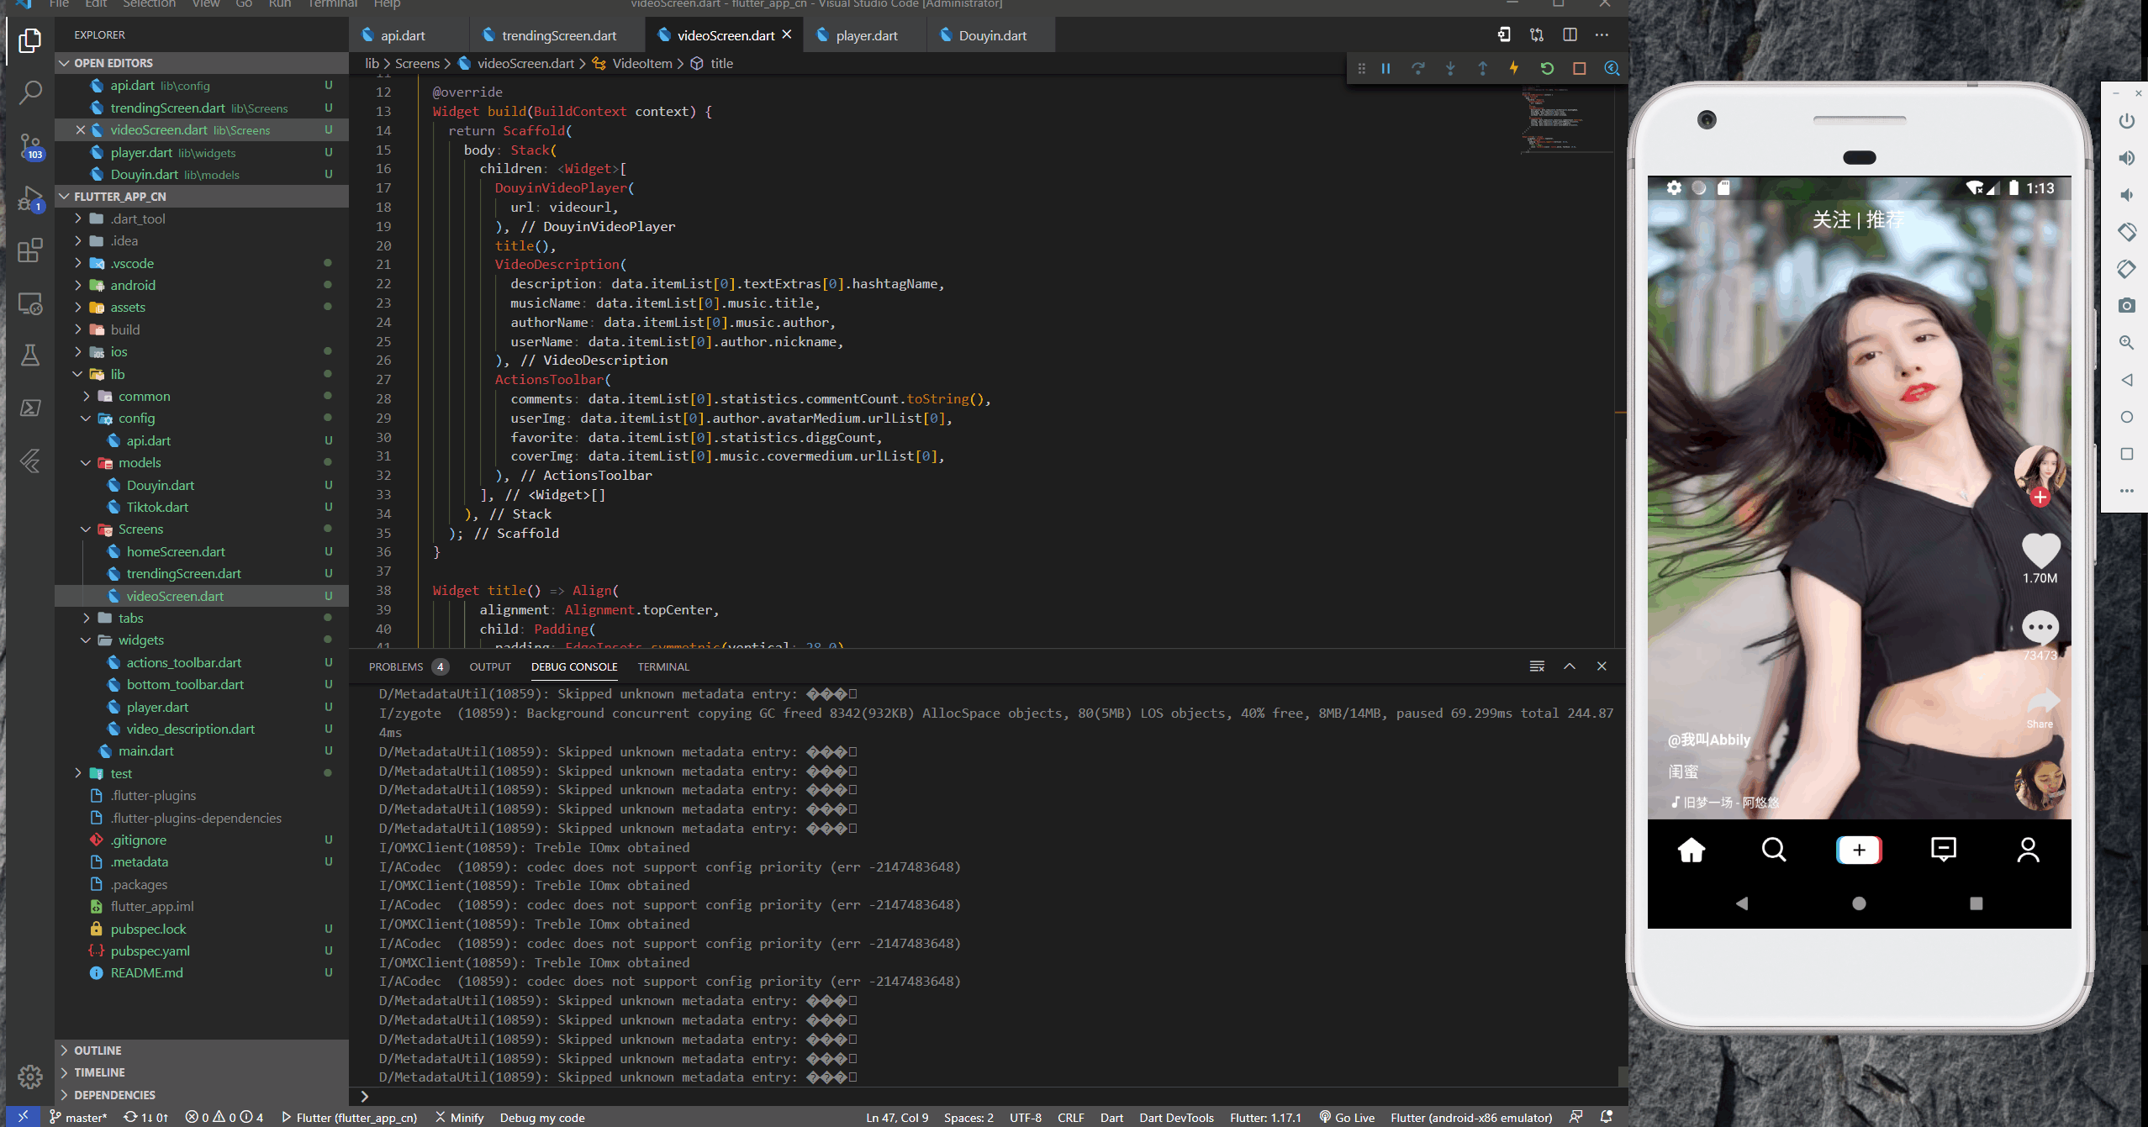Toggle panel maximize with the chevron-up icon

1570,666
